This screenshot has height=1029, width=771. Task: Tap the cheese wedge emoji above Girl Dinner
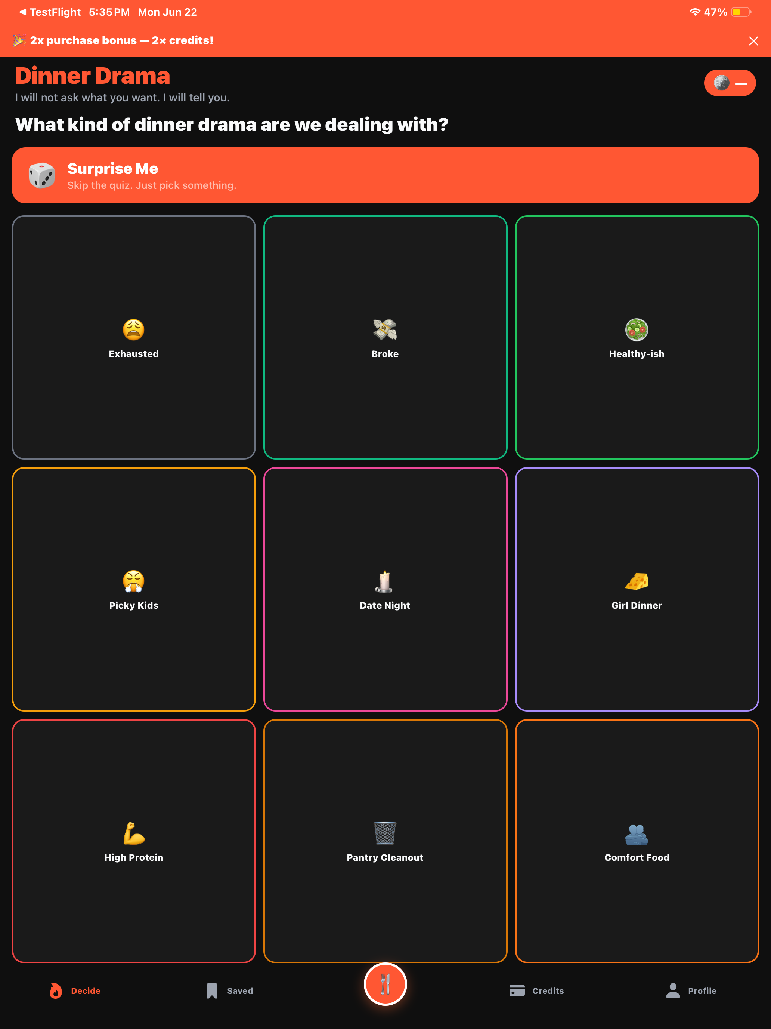coord(637,581)
